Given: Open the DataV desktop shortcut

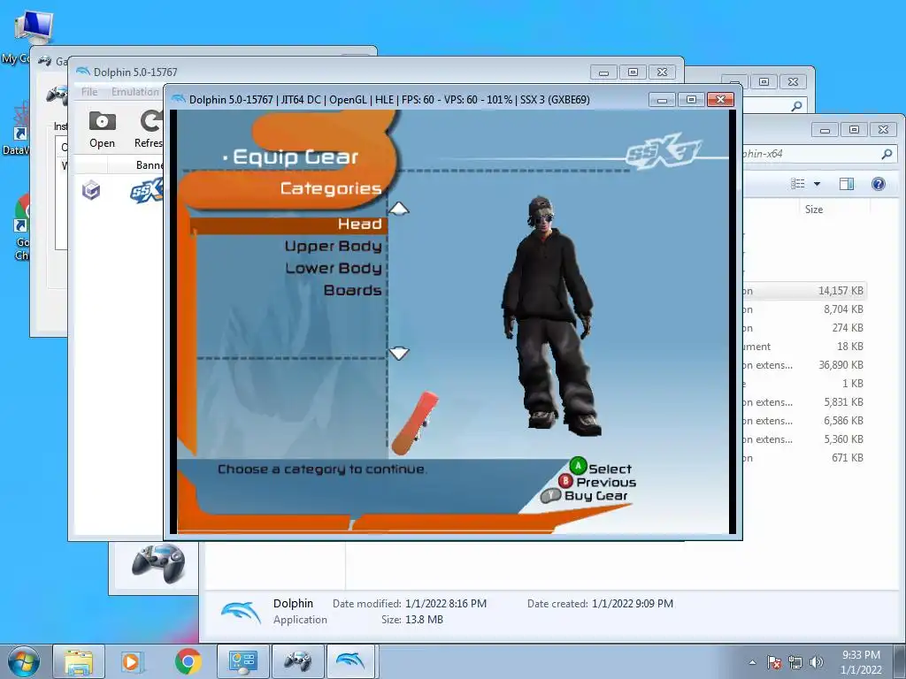Looking at the screenshot, I should coord(16,128).
